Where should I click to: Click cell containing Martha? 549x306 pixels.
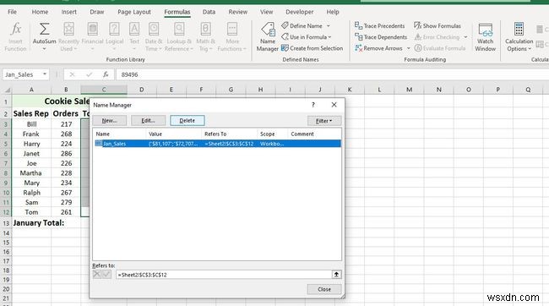click(31, 173)
